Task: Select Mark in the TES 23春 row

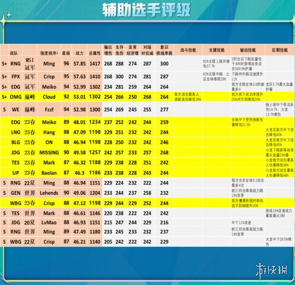Action: coord(49,163)
